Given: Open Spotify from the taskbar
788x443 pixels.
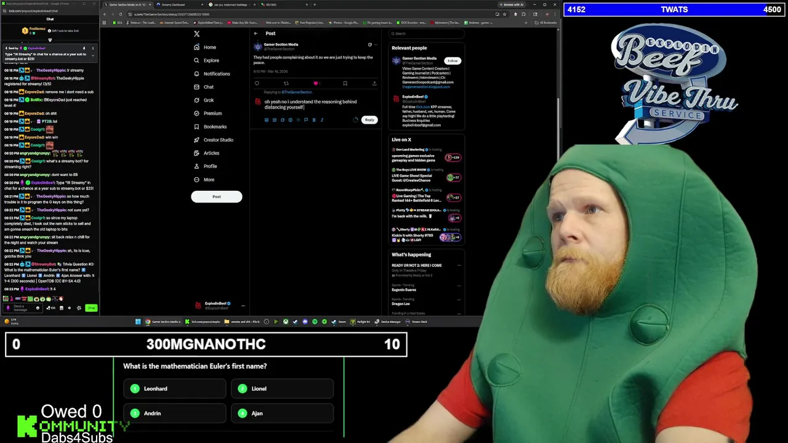Looking at the screenshot, I should (315, 322).
